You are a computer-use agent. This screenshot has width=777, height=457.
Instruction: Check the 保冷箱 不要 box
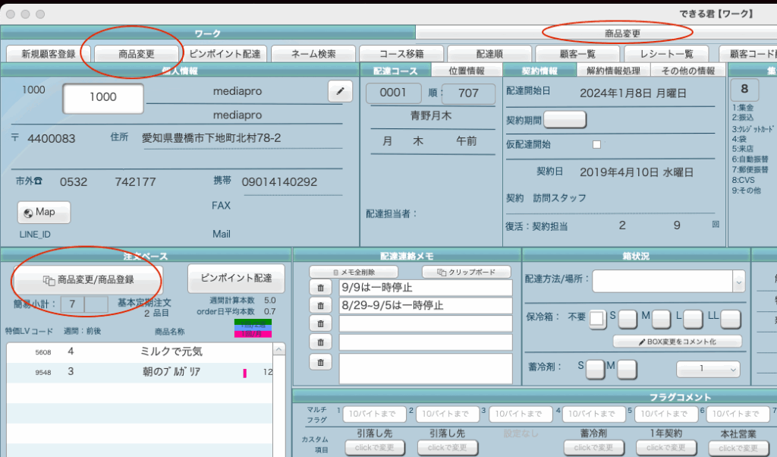[598, 319]
